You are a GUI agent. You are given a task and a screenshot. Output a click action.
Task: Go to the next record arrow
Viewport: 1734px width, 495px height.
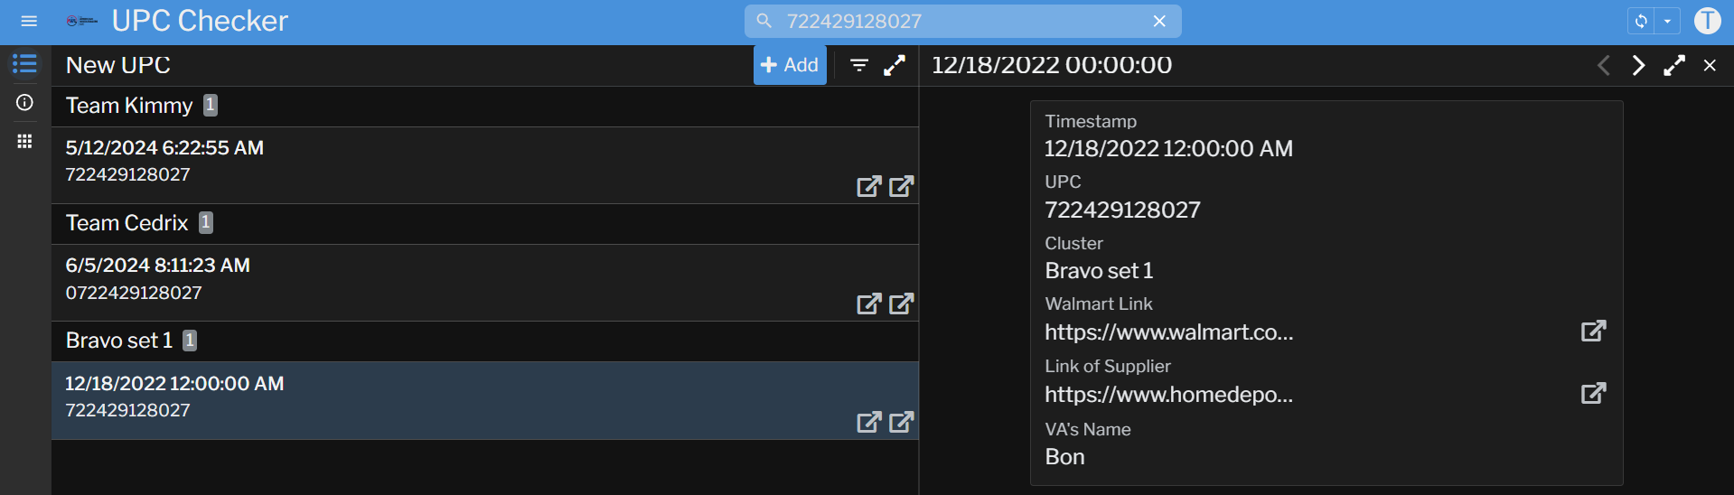1638,65
